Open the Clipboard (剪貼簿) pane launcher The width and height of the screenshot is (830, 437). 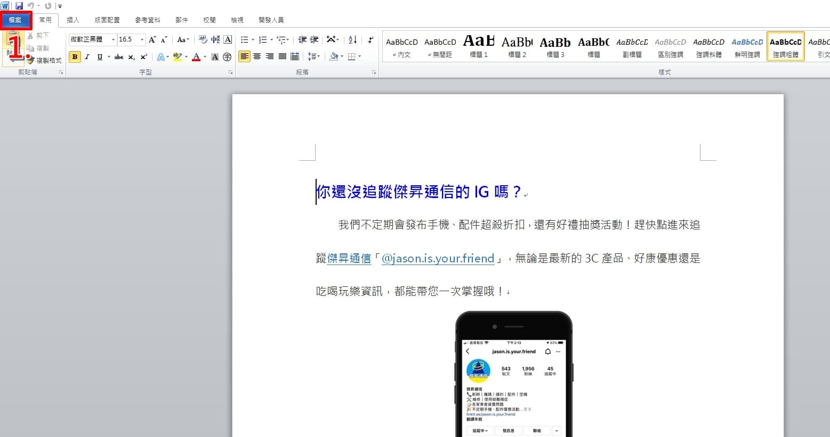tap(61, 72)
